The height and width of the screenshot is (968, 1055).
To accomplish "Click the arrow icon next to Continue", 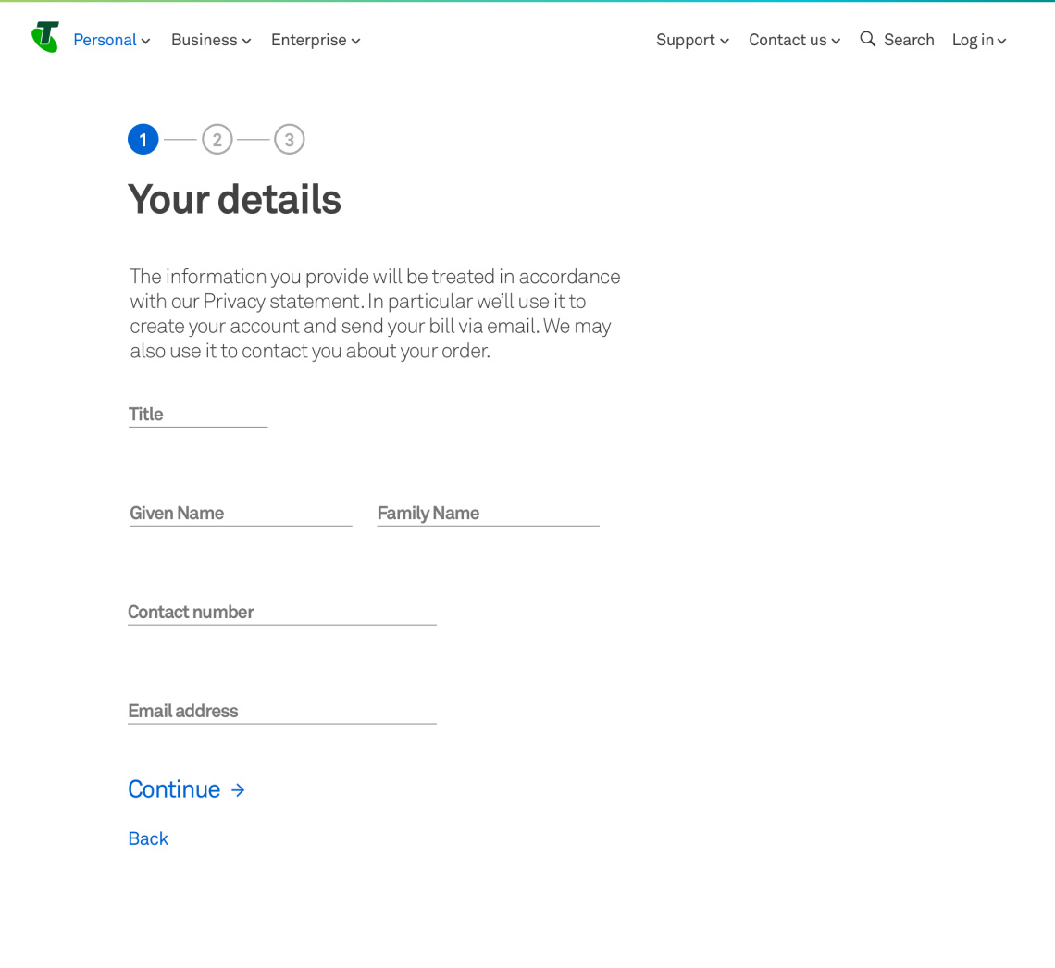I will pos(238,788).
